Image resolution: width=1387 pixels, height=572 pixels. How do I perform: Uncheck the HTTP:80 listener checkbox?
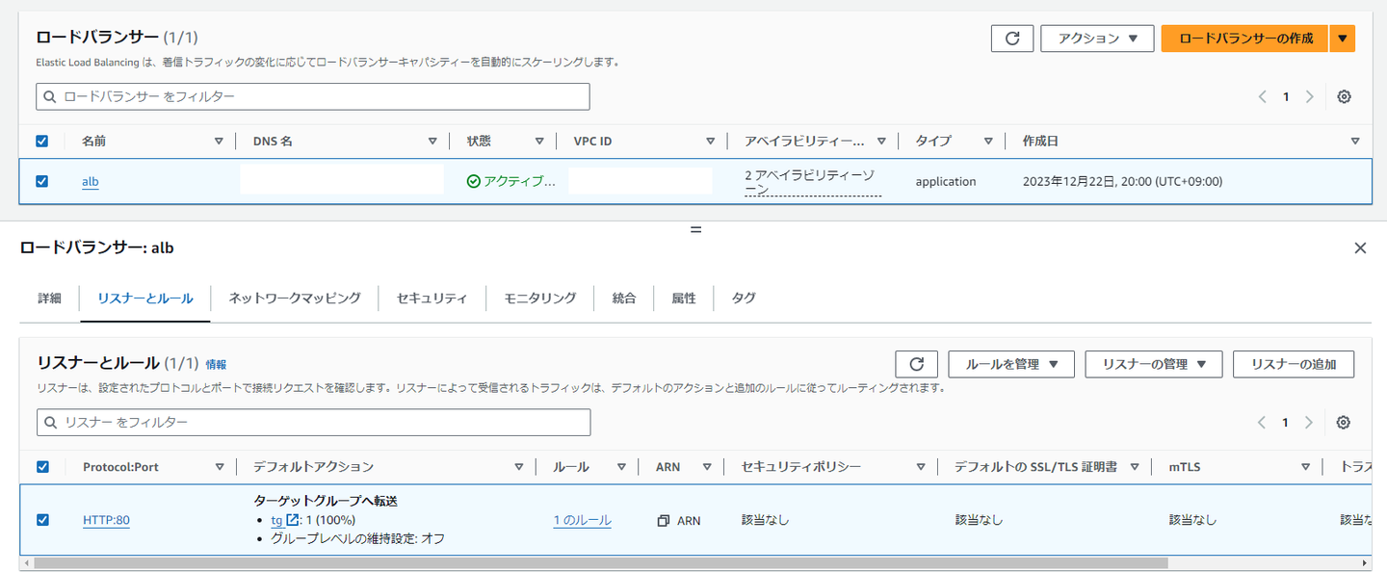[42, 520]
